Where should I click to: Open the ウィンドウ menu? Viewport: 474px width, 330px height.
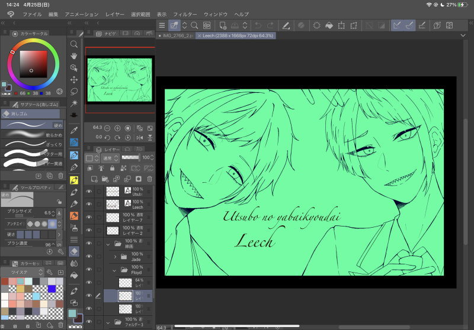216,14
